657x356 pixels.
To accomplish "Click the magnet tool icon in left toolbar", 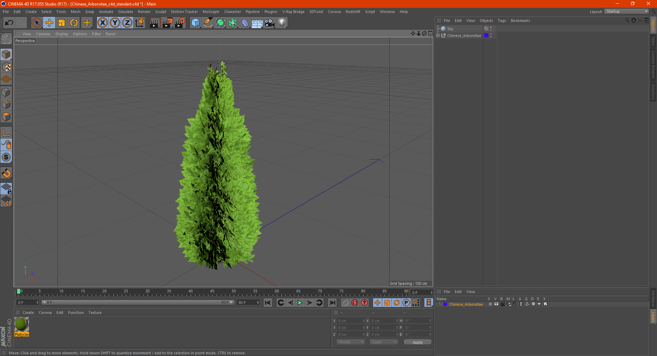I will pyautogui.click(x=6, y=173).
